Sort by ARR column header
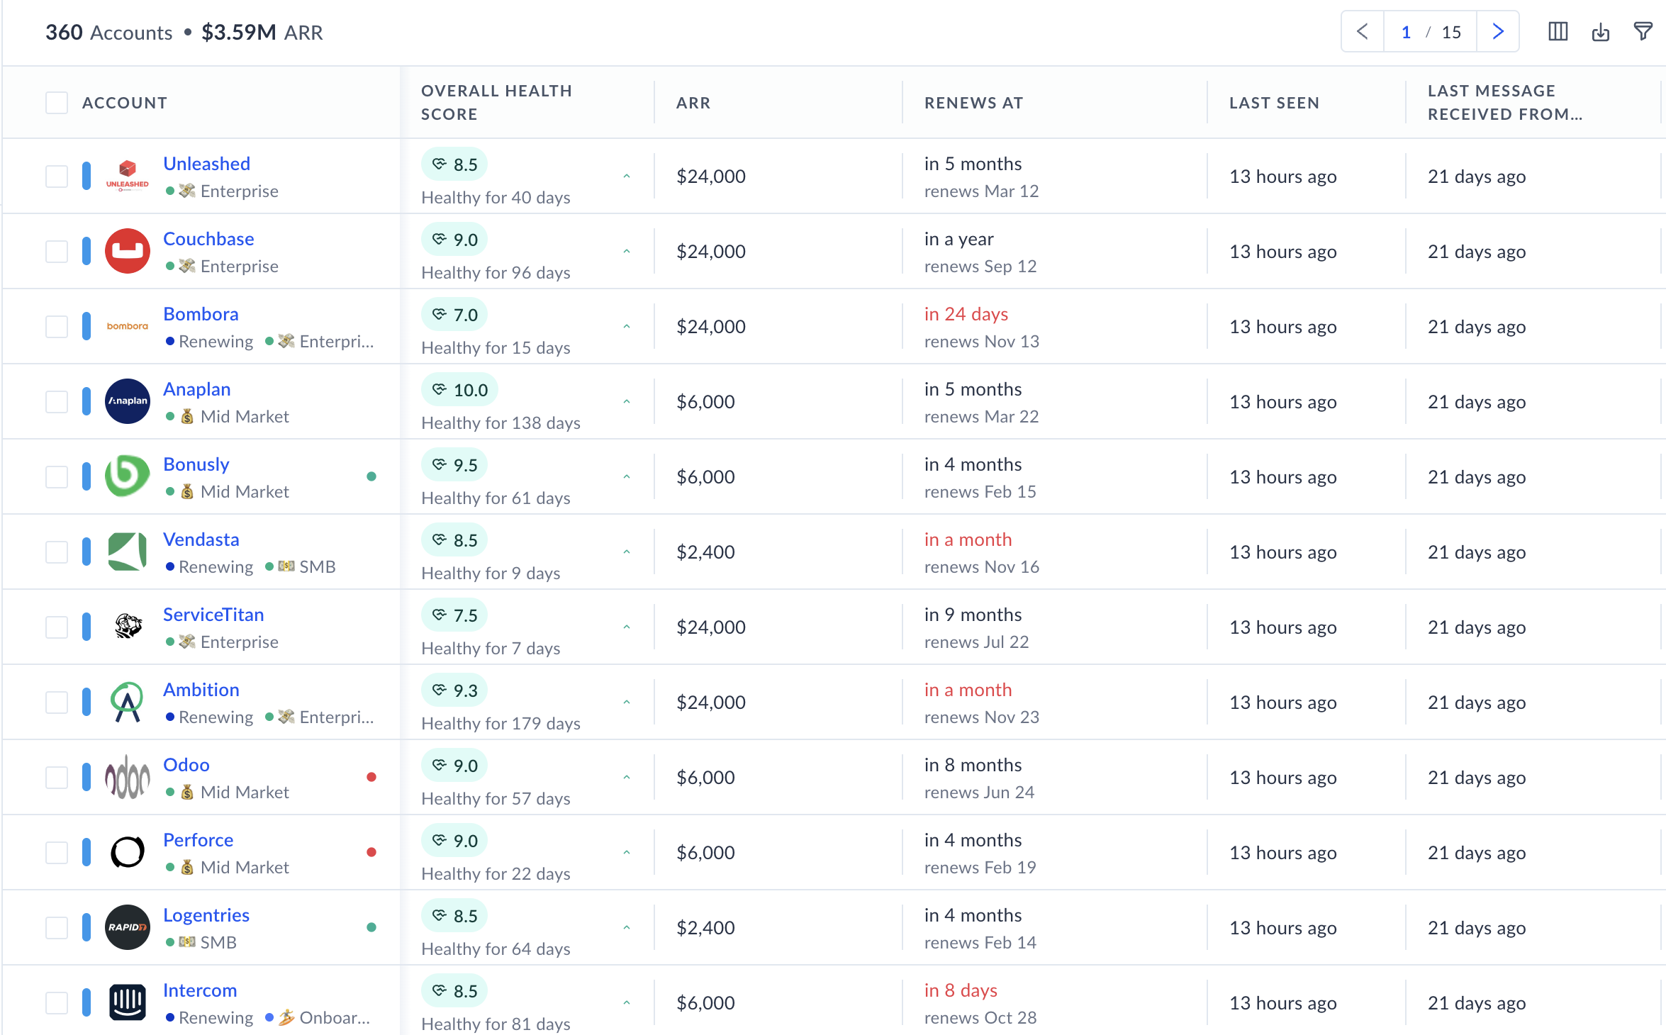This screenshot has height=1035, width=1666. (693, 103)
